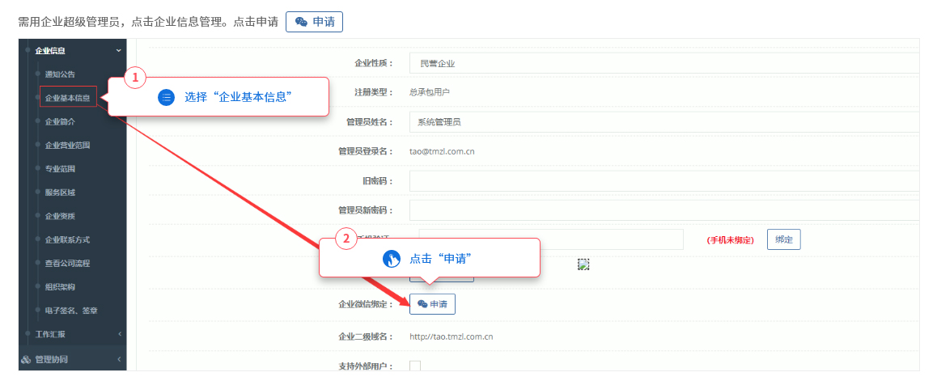This screenshot has width=937, height=385.
Task: Click the WeChat icon in the top 申请 button
Action: pyautogui.click(x=302, y=22)
